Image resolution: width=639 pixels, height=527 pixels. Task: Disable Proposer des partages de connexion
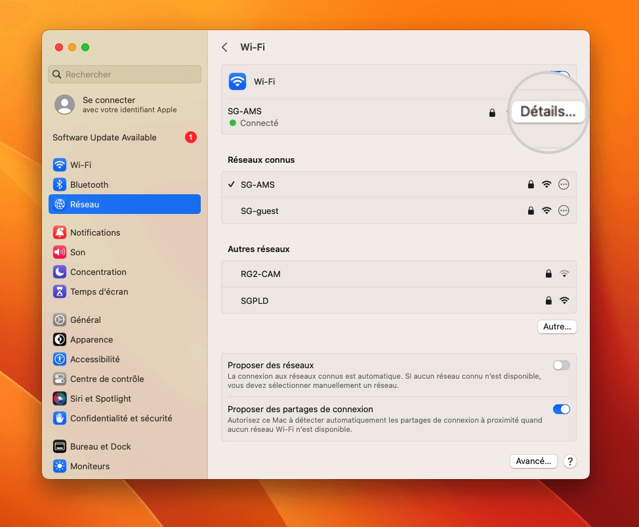(561, 410)
